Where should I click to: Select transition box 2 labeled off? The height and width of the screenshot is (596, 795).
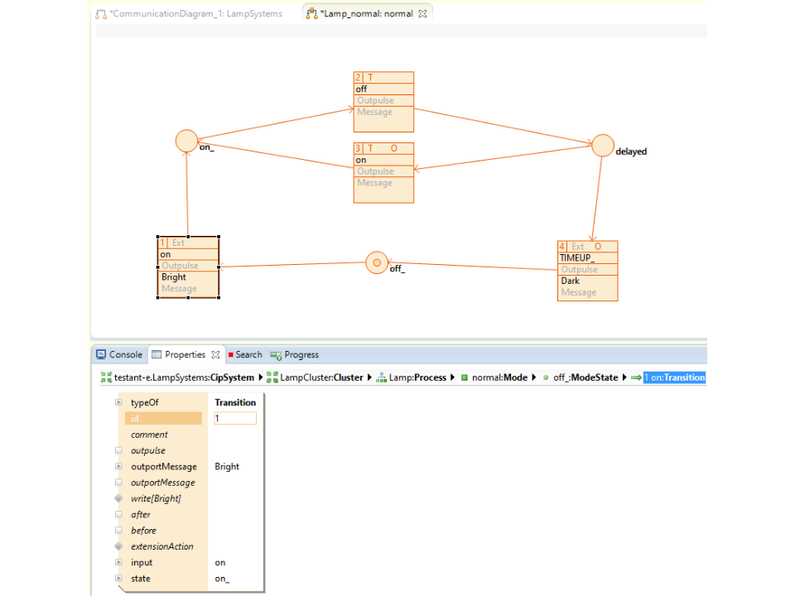pyautogui.click(x=383, y=101)
